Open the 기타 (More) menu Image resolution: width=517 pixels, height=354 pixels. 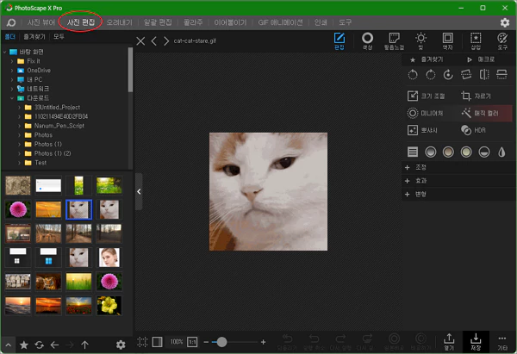pos(502,342)
